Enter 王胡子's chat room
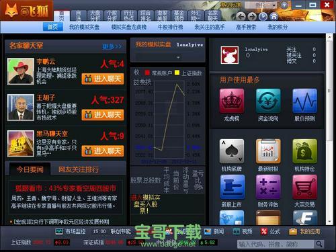The width and height of the screenshot is (336, 252). coord(103,115)
